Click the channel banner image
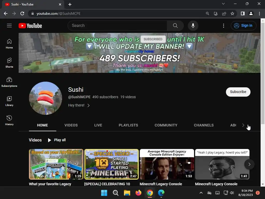The height and width of the screenshot is (199, 265). click(139, 53)
